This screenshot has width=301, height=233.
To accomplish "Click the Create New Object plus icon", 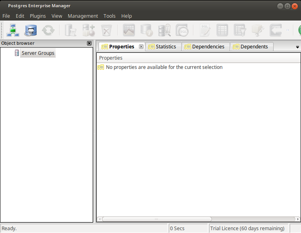I will tap(89, 30).
